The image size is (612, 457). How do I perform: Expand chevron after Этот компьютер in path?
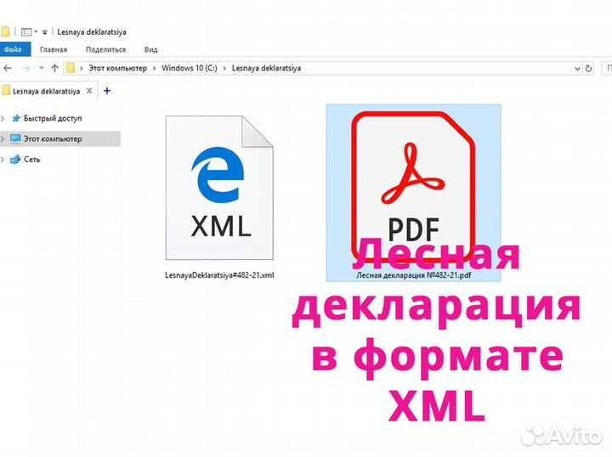[x=154, y=68]
